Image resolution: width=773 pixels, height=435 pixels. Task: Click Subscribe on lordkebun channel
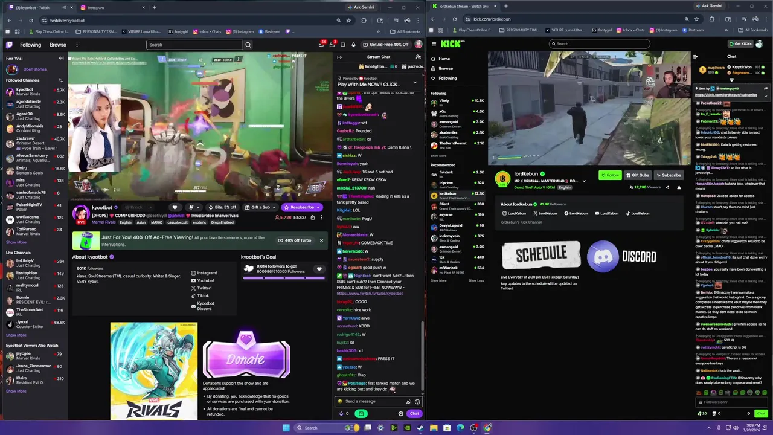[668, 175]
